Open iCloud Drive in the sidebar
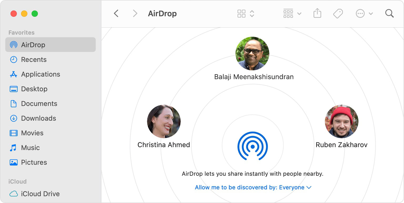The image size is (404, 203). pos(50,194)
